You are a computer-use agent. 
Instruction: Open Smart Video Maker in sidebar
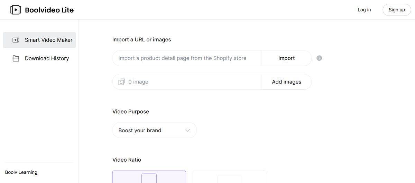[48, 40]
